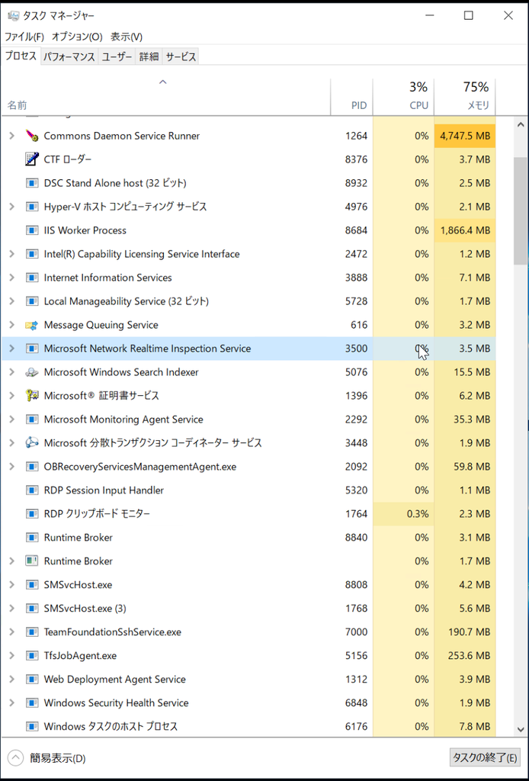Click the Microsoft Windows Search Indexer icon
Image resolution: width=529 pixels, height=781 pixels.
coord(32,372)
